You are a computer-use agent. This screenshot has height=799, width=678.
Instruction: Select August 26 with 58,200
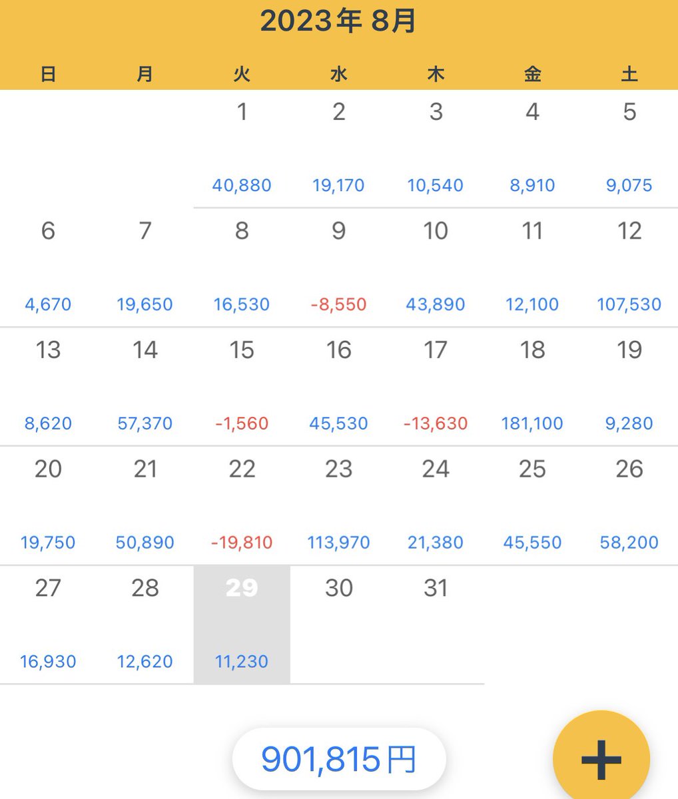point(629,505)
